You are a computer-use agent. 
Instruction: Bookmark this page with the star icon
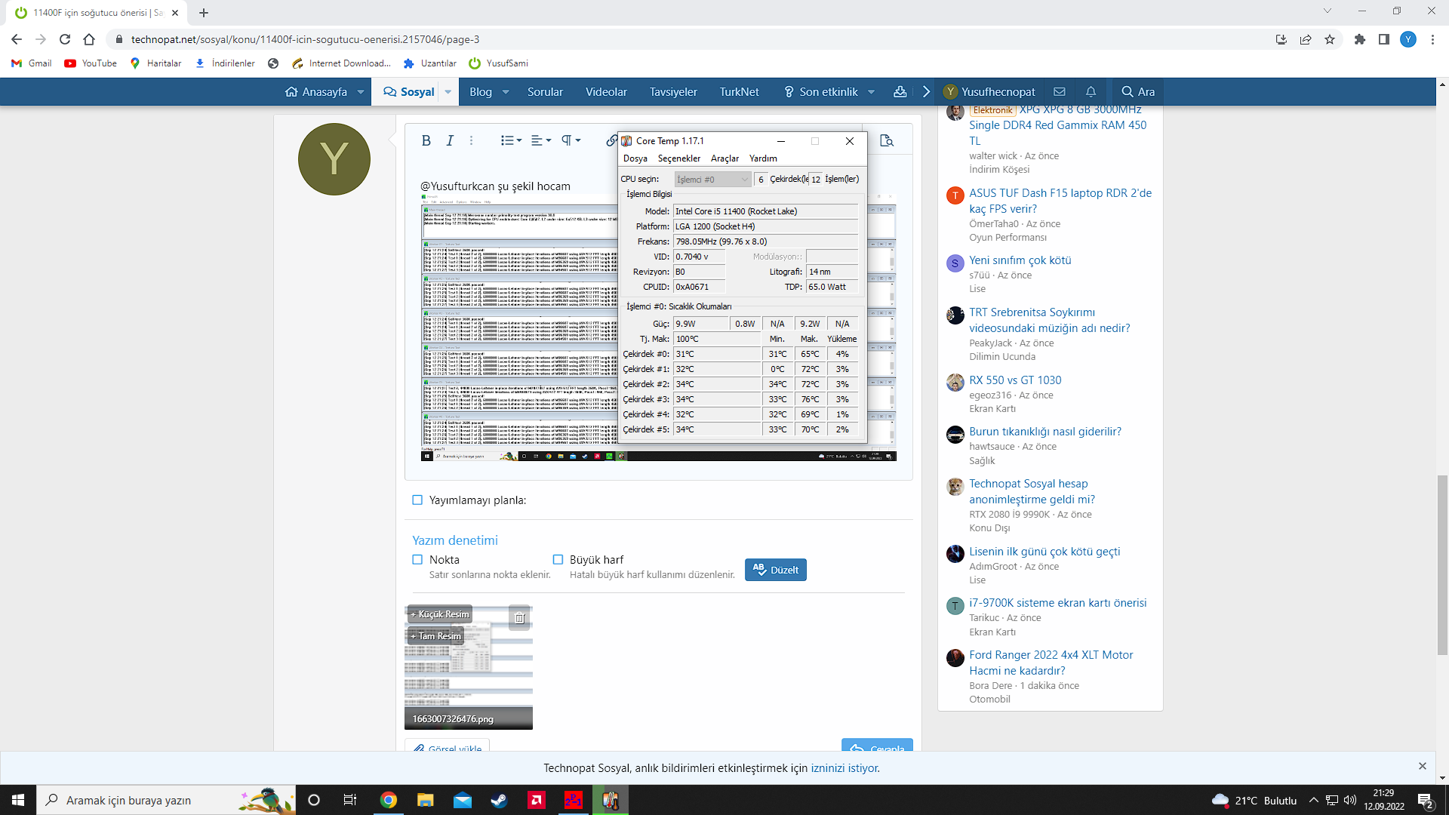click(x=1330, y=39)
